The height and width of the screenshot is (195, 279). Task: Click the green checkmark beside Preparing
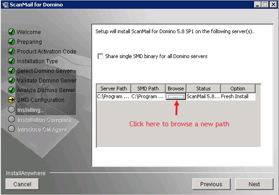pos(12,42)
